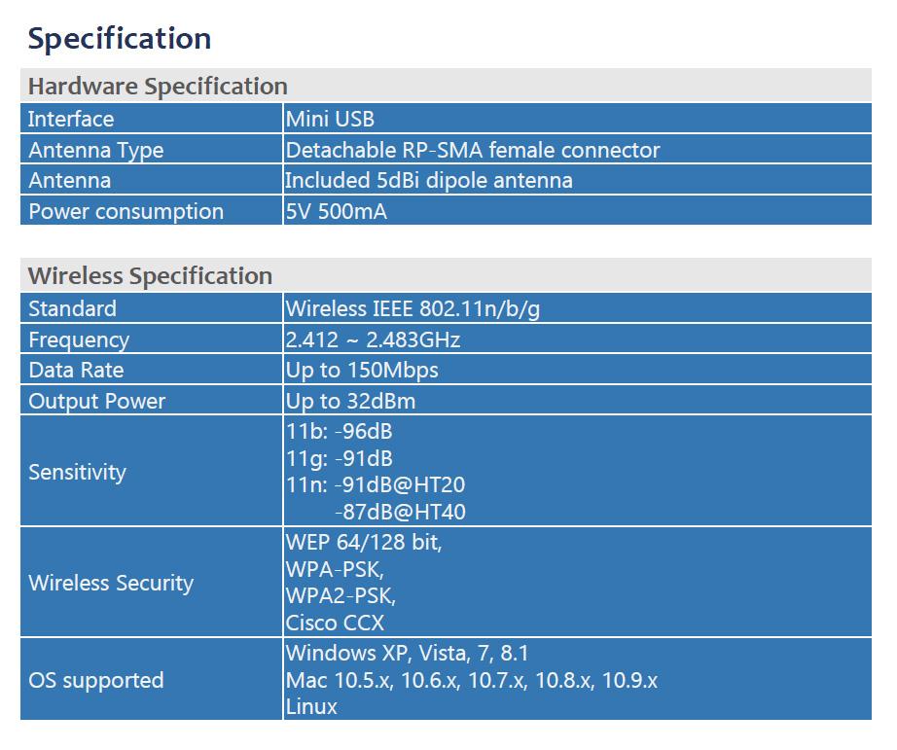The height and width of the screenshot is (750, 897).
Task: Click the 5V 500mA value
Action: coord(337,211)
